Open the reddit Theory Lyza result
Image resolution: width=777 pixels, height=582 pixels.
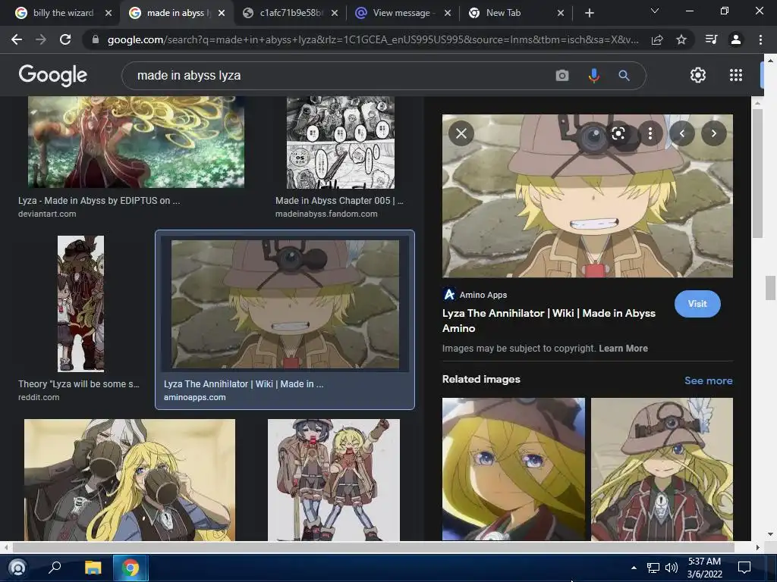(x=80, y=303)
